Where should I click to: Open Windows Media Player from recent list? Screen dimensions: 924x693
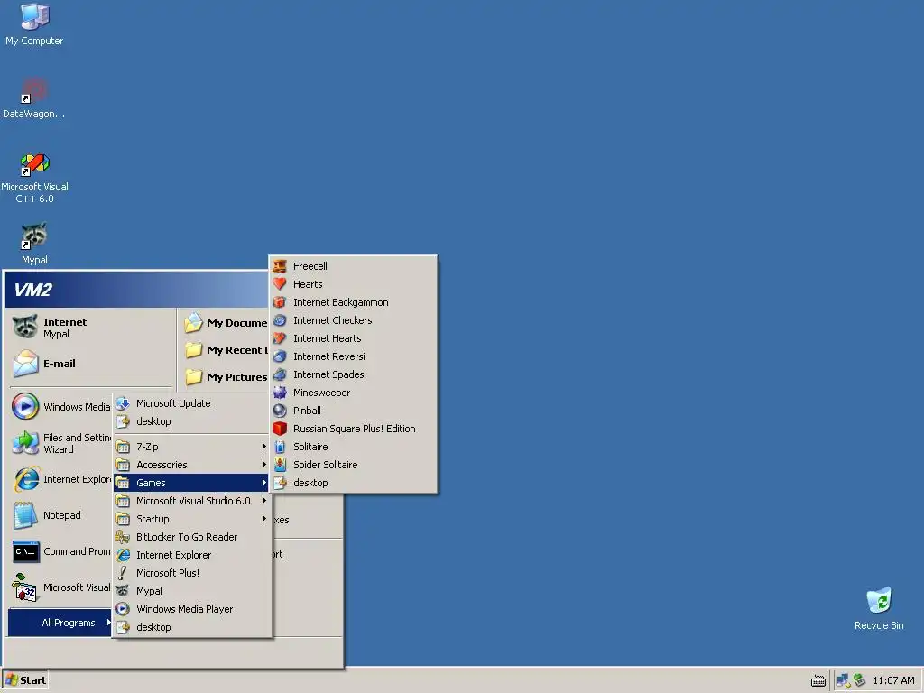[60, 407]
